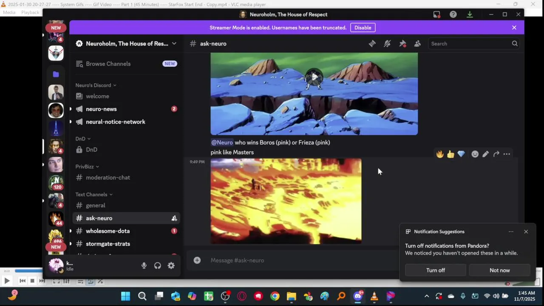Expand the neural-notice-network threads arrow
Image resolution: width=544 pixels, height=306 pixels.
coord(71,122)
